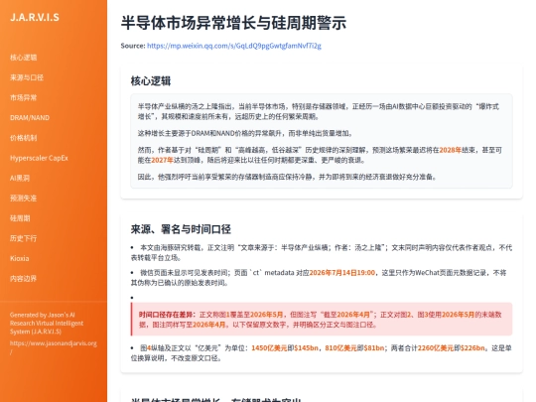Screen dimensions: 536x402
Task: Click the 2026年7月14日19:00 metadata timestamp
Action: (342, 273)
